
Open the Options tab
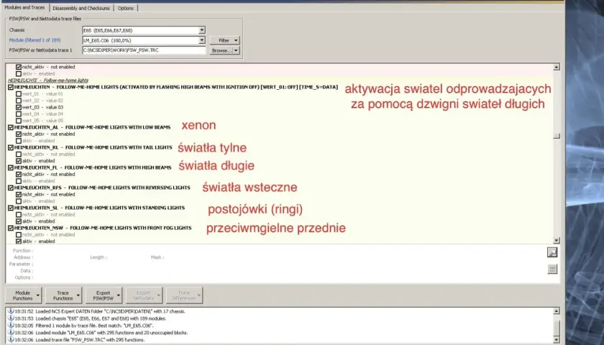point(126,8)
